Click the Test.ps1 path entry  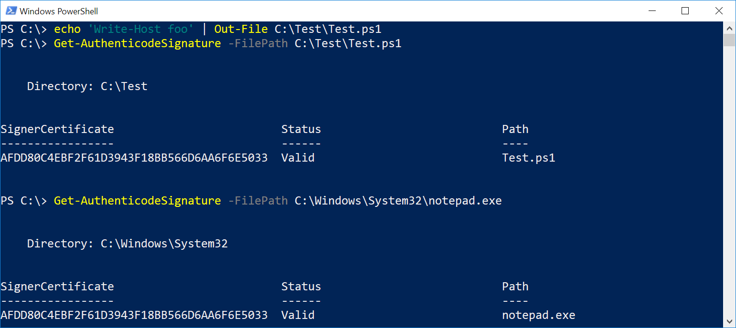tap(528, 158)
